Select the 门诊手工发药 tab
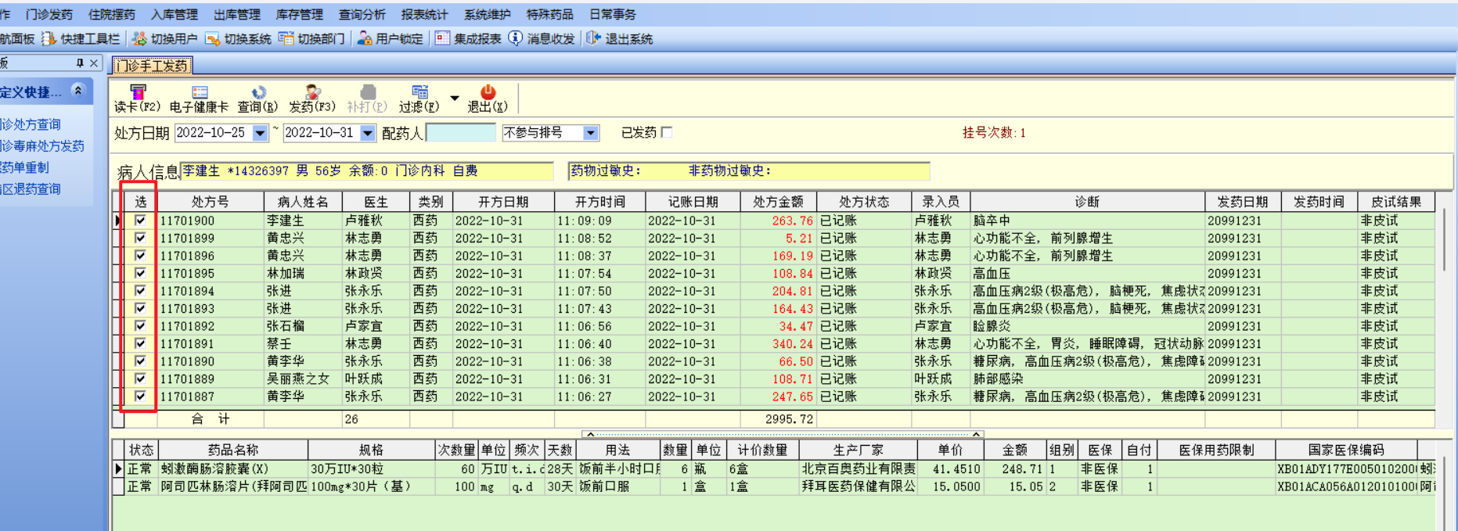Viewport: 1458px width, 531px height. pos(152,66)
